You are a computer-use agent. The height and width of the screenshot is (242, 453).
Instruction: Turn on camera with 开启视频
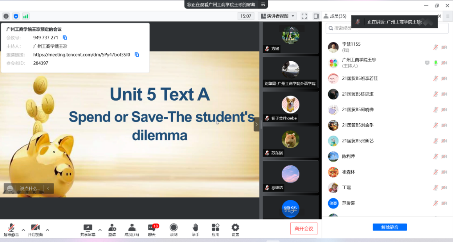(x=35, y=230)
